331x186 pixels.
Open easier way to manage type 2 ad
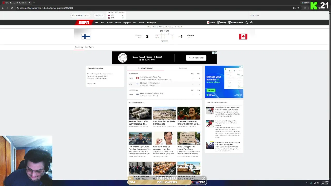pos(164,144)
